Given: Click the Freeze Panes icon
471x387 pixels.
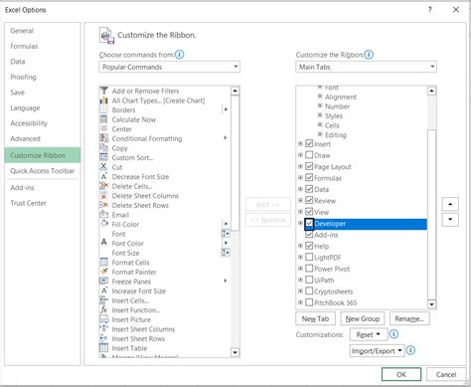Looking at the screenshot, I should 104,282.
